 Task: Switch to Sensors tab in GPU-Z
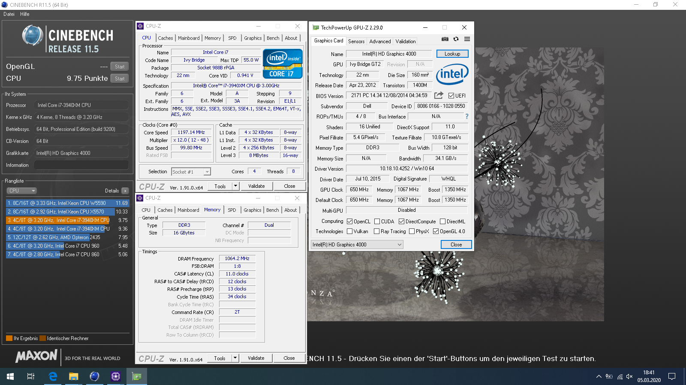[x=356, y=41]
